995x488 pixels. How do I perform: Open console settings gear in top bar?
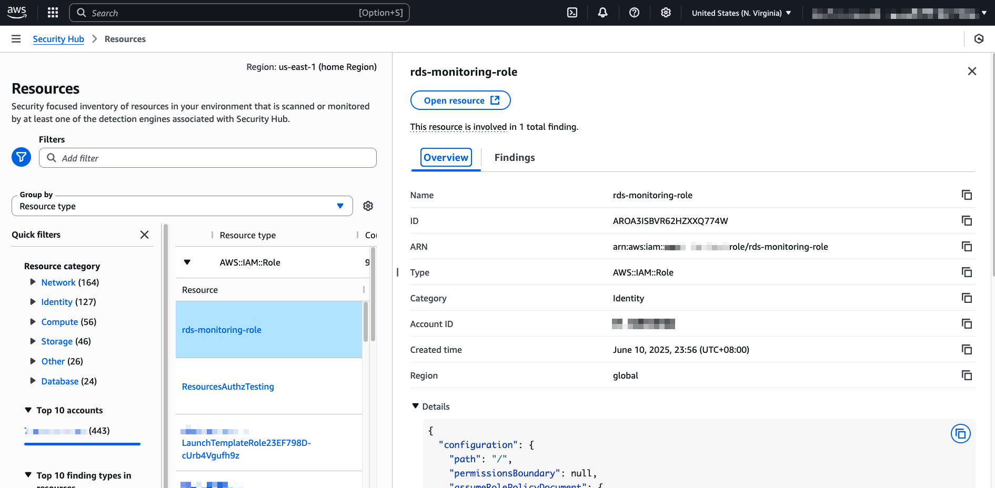(x=666, y=13)
